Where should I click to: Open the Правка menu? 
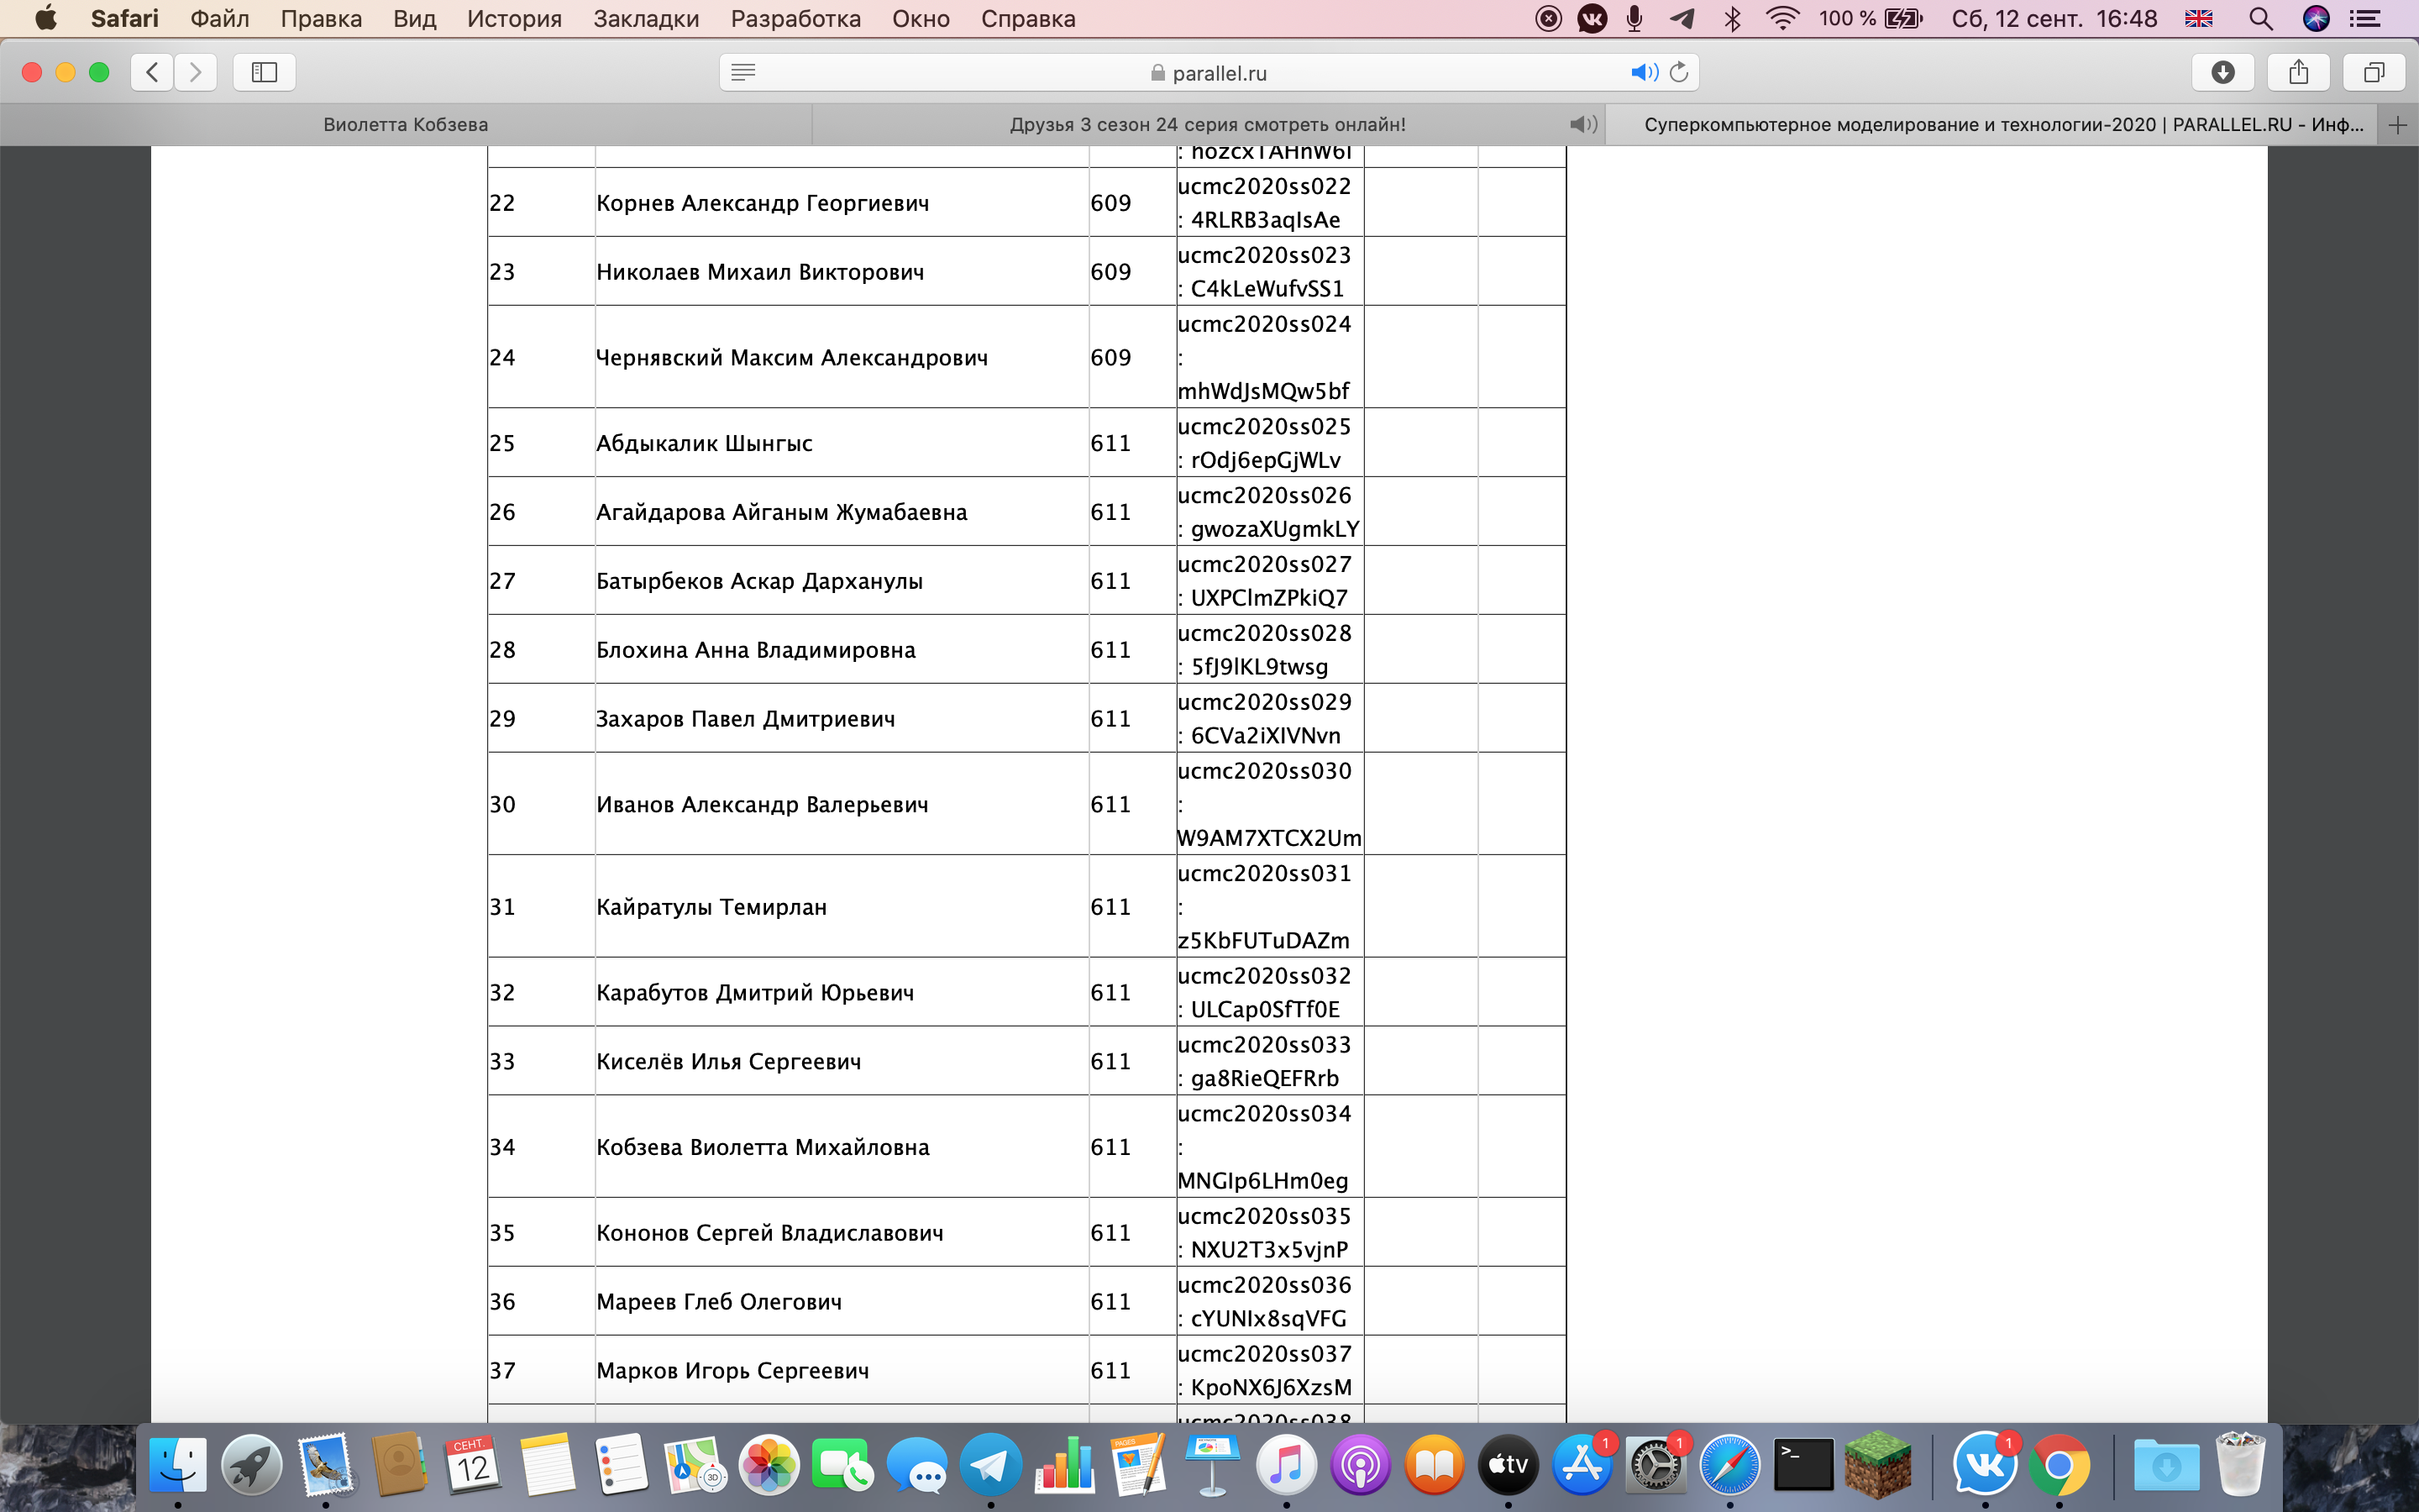(x=321, y=18)
